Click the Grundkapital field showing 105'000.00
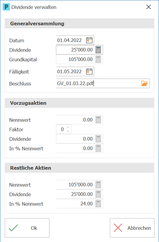The width and height of the screenshot is (159, 242). click(x=79, y=60)
